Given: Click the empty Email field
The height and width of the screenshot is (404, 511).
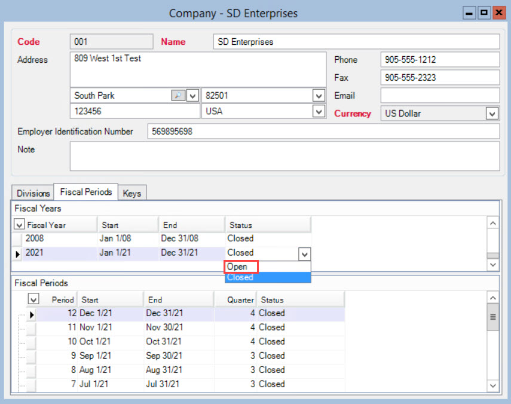Looking at the screenshot, I should pos(440,96).
